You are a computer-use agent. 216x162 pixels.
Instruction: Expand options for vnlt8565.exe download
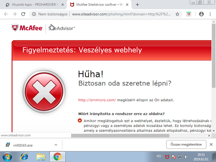[x=56, y=145]
